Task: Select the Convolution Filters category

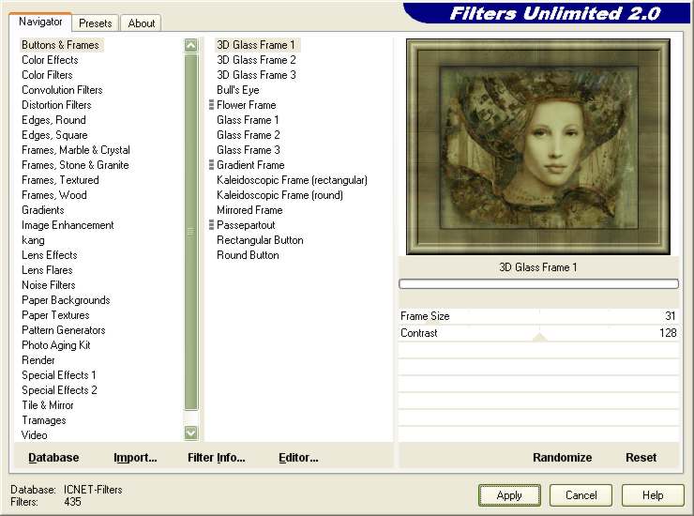Action: click(63, 90)
